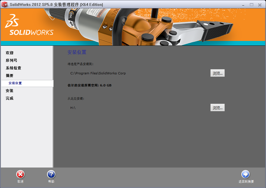Select the Welcome (欢迎) step in sidebar
This screenshot has height=188, width=266.
tap(10, 53)
